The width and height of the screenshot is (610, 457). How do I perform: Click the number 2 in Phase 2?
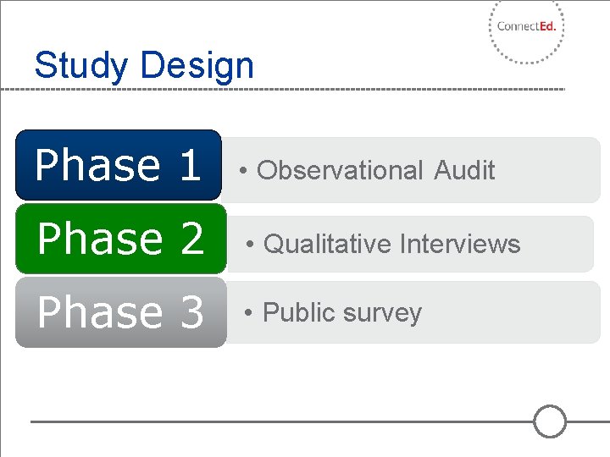191,239
